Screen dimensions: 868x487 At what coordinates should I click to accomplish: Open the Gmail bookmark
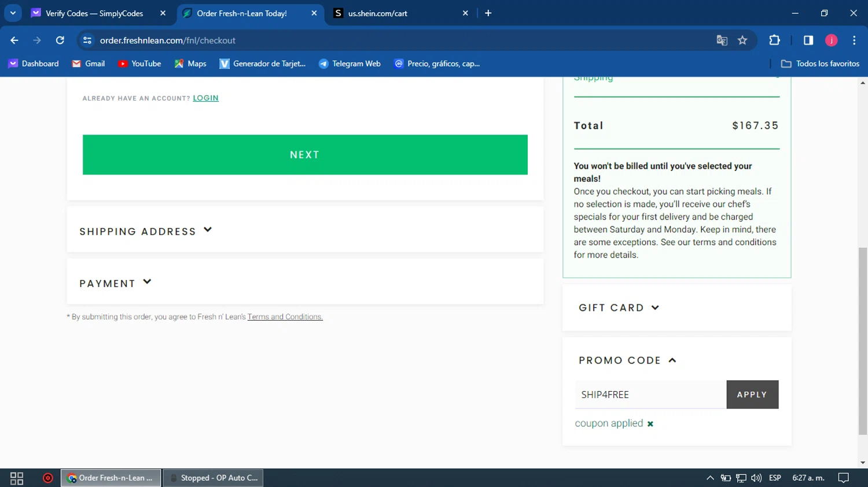tap(89, 64)
